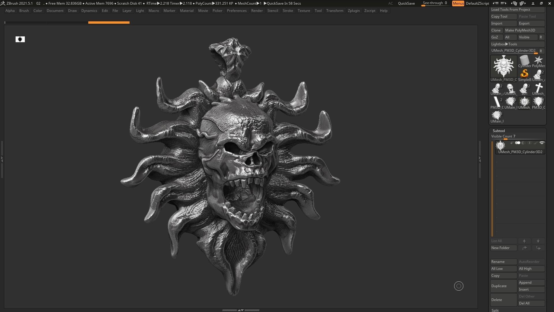Image resolution: width=554 pixels, height=312 pixels.
Task: Open the Render menu
Action: click(x=257, y=11)
